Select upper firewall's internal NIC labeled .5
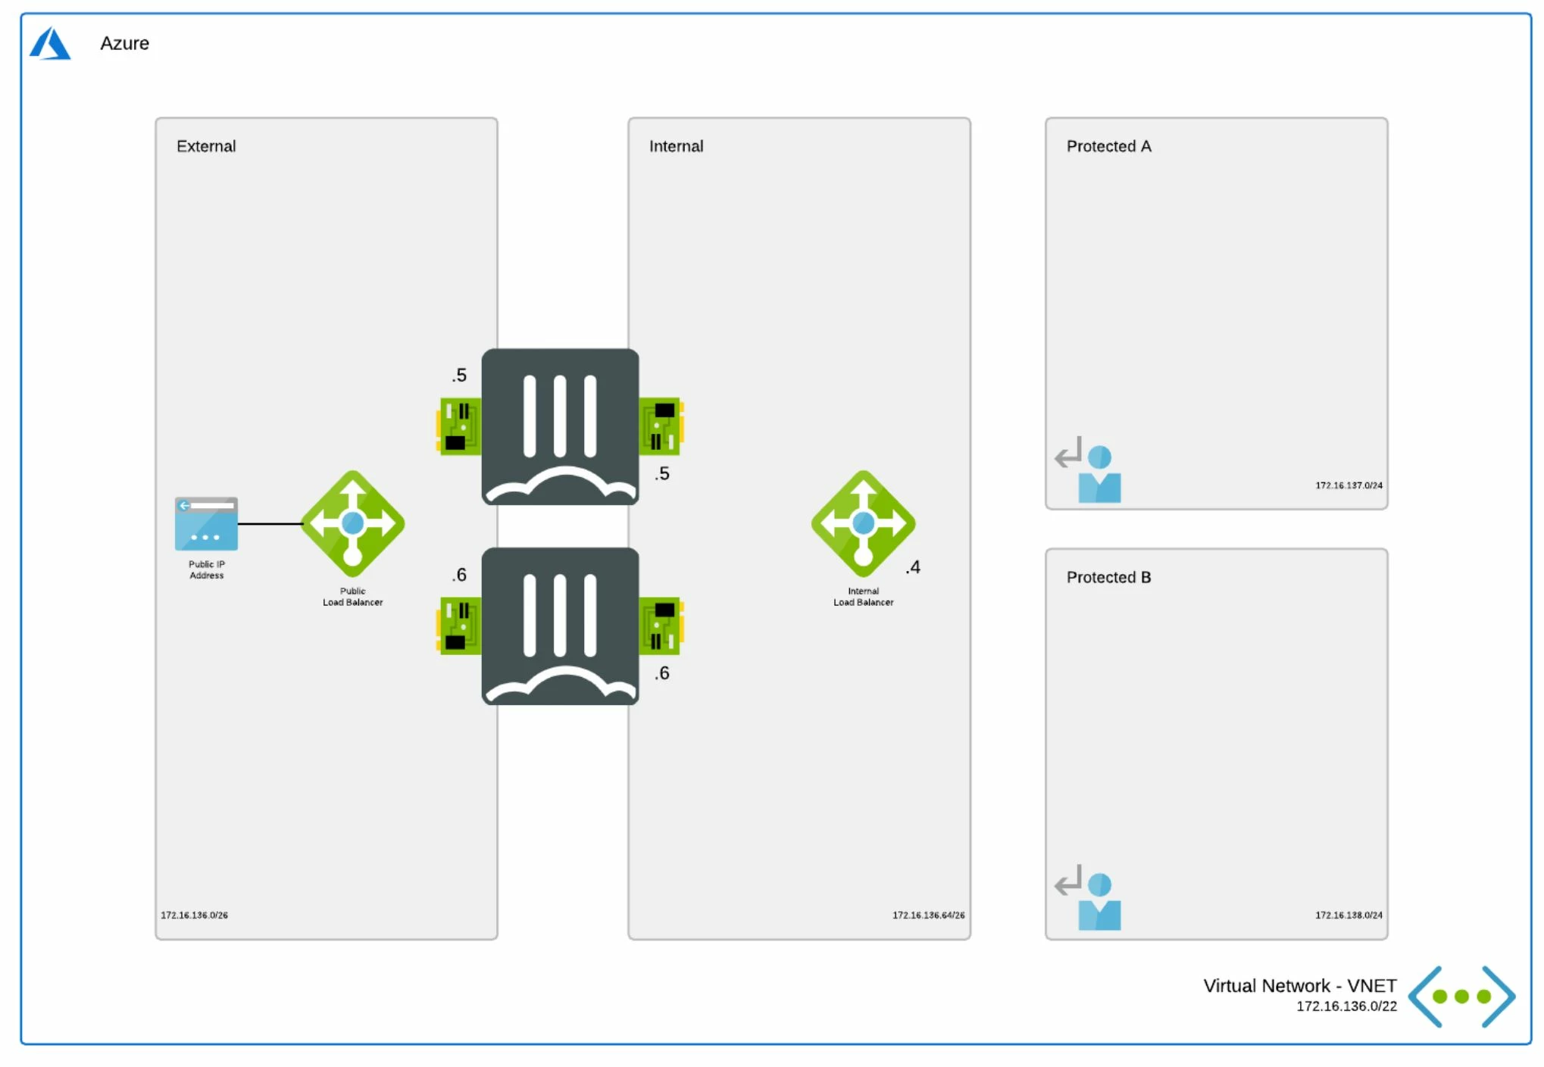The width and height of the screenshot is (1544, 1067). click(x=661, y=426)
